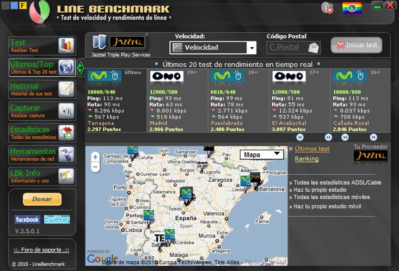Screen dimensions: 399x271
Task: Click the hammer tools icon beside Herramientas
Action: [66, 154]
